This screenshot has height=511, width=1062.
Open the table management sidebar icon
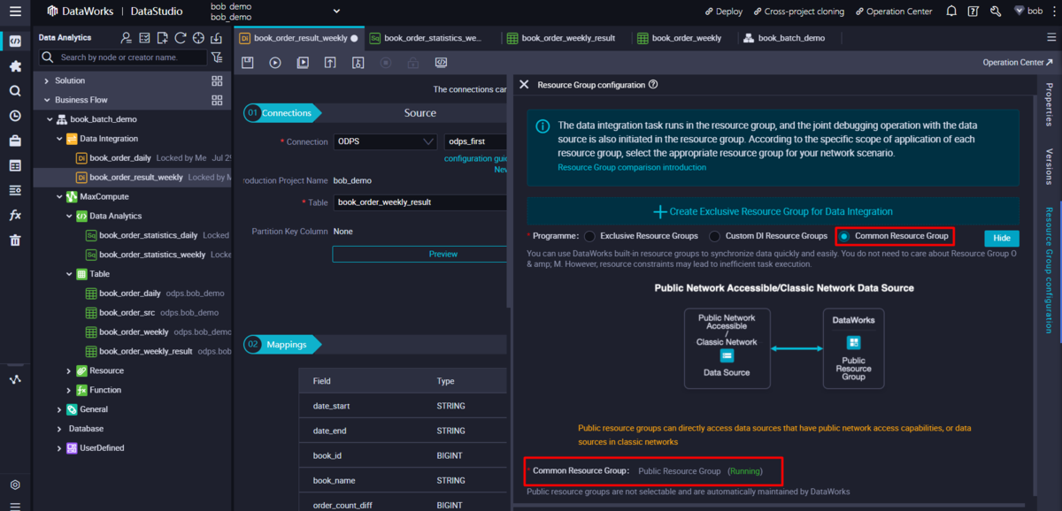pyautogui.click(x=15, y=165)
